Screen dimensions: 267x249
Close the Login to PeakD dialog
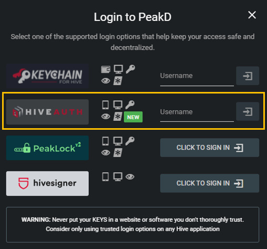(x=252, y=15)
